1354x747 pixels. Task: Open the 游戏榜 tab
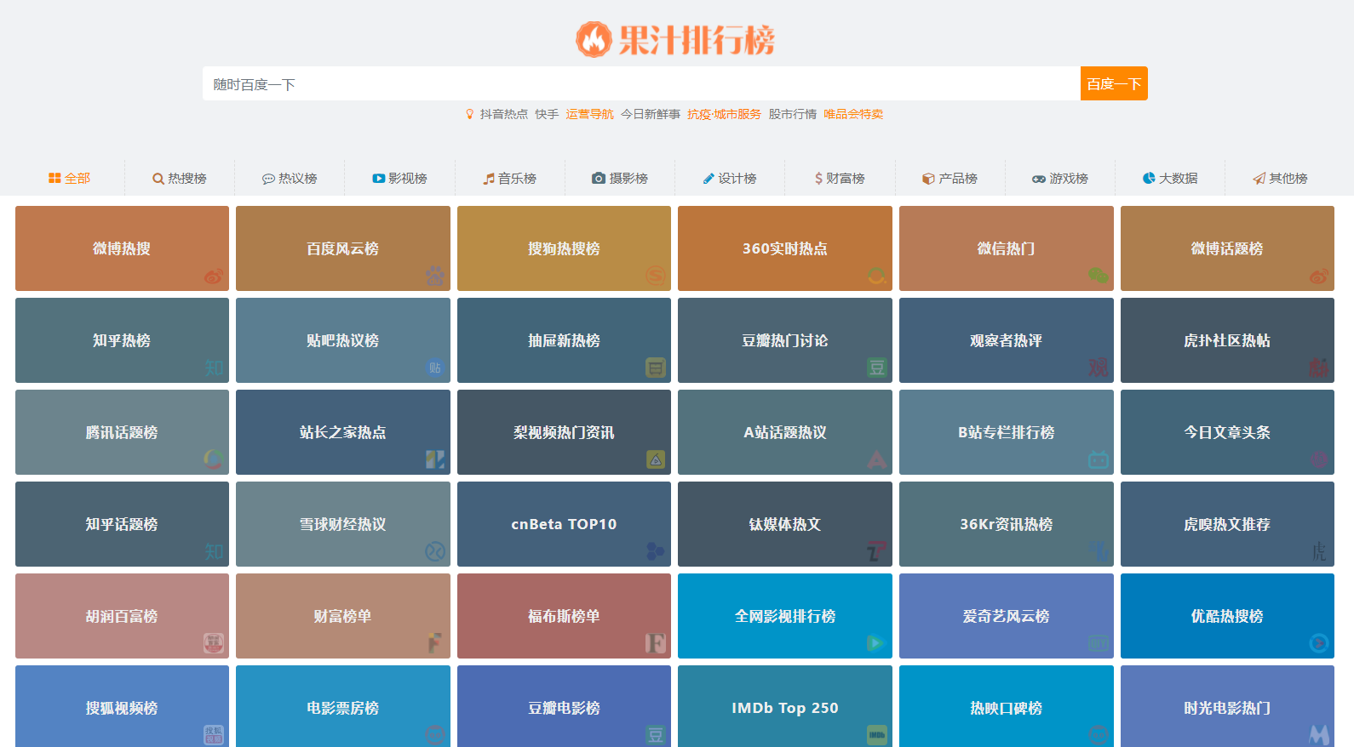(x=1060, y=178)
